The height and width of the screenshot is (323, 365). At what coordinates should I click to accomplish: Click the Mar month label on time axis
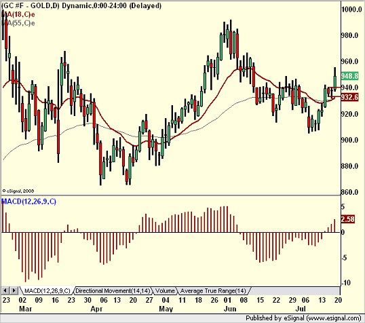click(x=25, y=309)
